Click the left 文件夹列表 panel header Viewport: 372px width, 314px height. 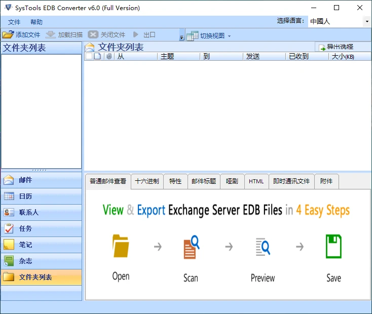pos(41,48)
